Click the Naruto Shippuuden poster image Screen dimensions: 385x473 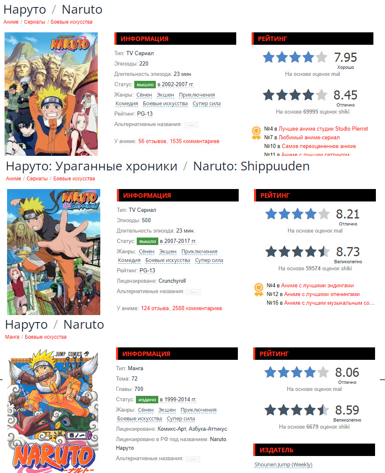click(53, 252)
